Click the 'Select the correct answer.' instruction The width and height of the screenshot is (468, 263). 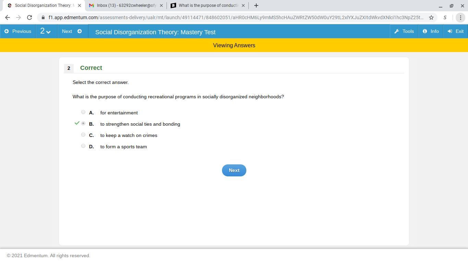tap(101, 82)
